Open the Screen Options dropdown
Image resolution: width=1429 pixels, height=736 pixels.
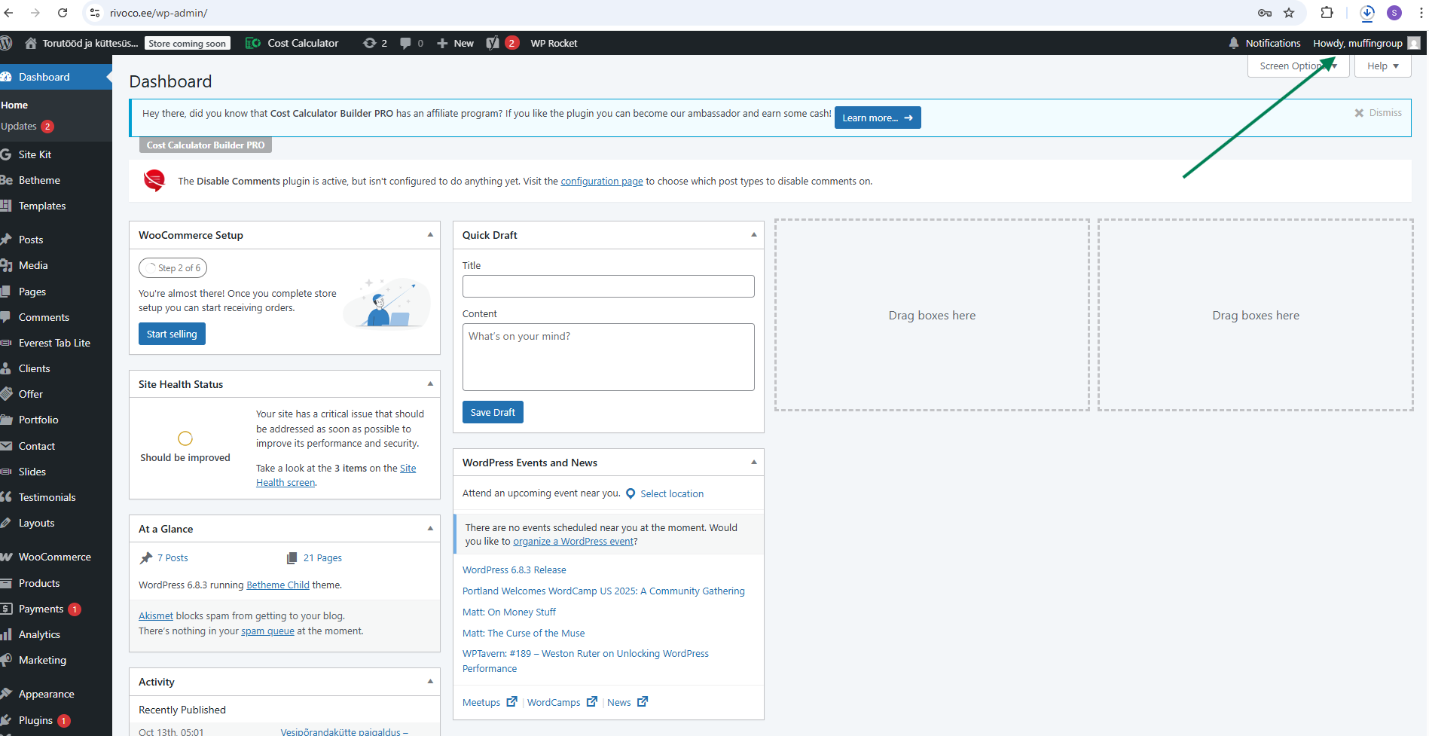pyautogui.click(x=1297, y=66)
